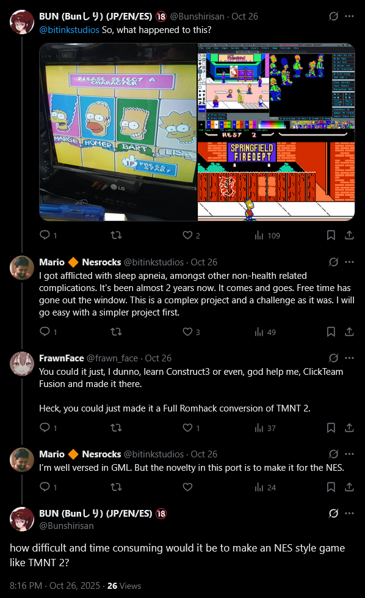The image size is (365, 598).
Task: Click Mario's avatar on the GML reply
Action: pos(22,460)
